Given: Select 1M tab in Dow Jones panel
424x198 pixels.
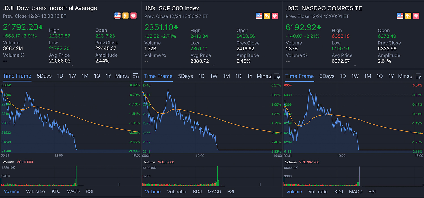Looking at the screenshot, I should coord(85,76).
